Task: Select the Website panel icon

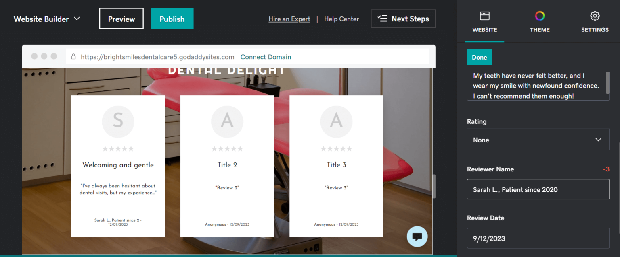Action: pos(484,16)
